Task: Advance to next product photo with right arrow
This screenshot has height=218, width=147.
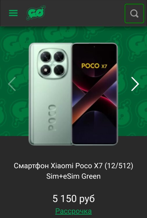Action: pyautogui.click(x=135, y=84)
